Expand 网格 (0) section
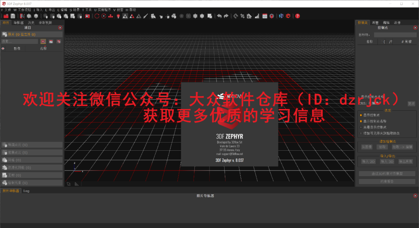Image resolution: width=419 pixels, height=228 pixels. pos(32,160)
